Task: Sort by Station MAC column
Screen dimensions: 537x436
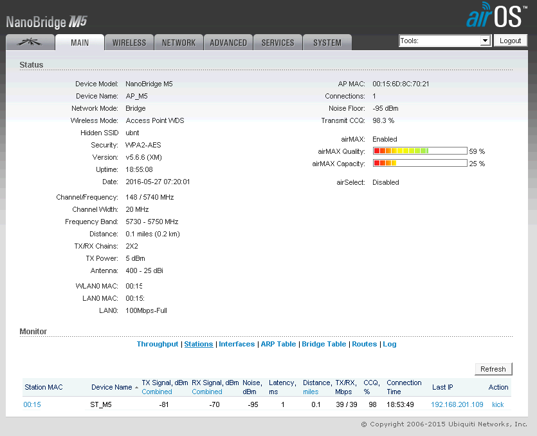Action: [x=44, y=387]
